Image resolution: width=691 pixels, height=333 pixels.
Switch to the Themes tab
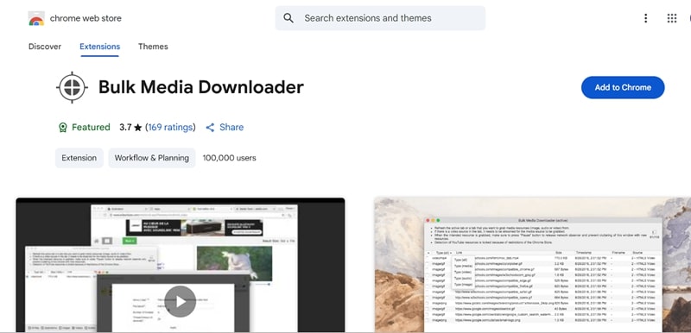coord(153,47)
